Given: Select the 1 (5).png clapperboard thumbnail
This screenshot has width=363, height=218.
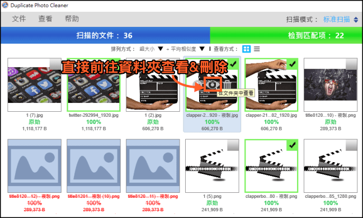Looking at the screenshot, I should point(212,165).
